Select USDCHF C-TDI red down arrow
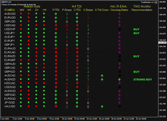 coord(77,29)
